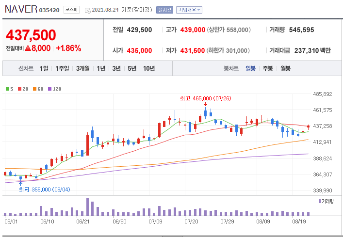Click the orange 60-day moving average swatch
Image resolution: width=343 pixels, height=237 pixels.
(x=34, y=89)
